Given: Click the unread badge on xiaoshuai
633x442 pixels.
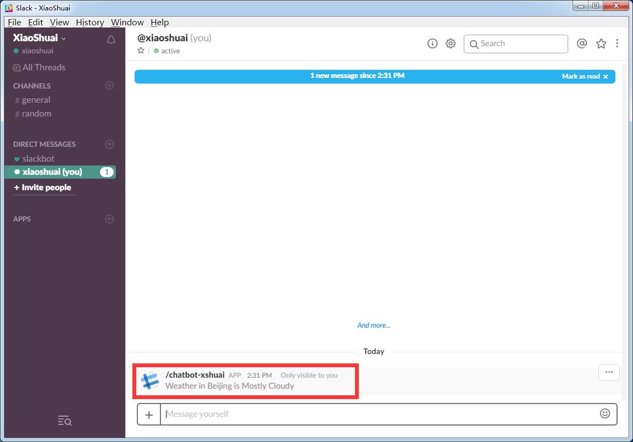Looking at the screenshot, I should click(x=107, y=172).
